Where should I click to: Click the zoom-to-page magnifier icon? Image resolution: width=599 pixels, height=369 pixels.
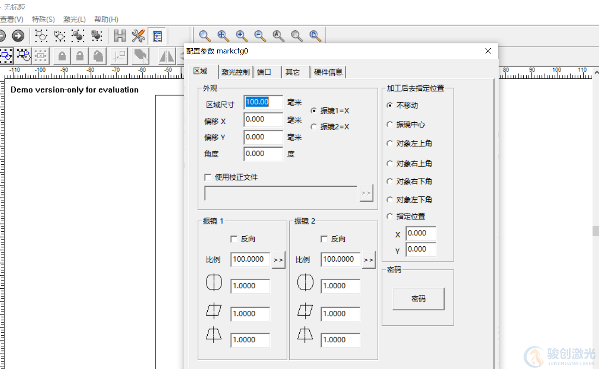point(315,36)
